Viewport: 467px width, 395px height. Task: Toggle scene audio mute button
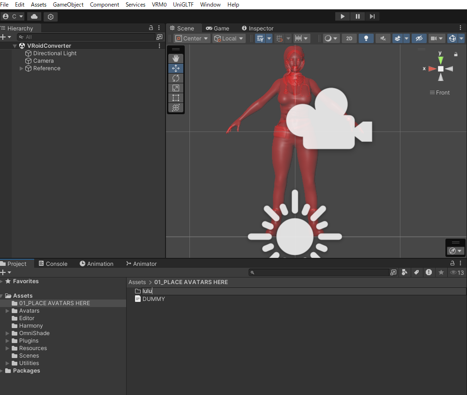coord(383,38)
